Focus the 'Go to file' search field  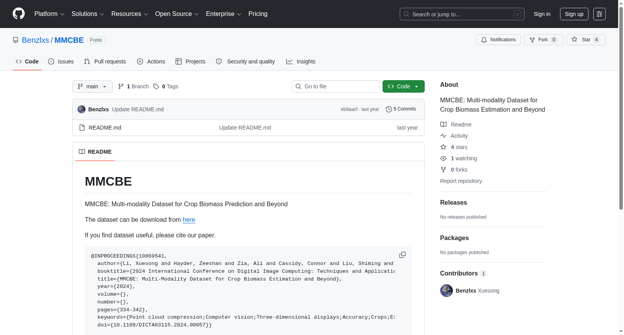coord(335,86)
